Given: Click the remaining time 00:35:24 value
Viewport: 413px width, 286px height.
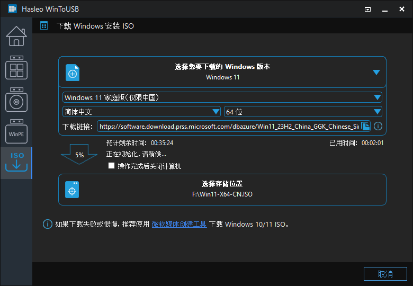Looking at the screenshot, I should click(x=162, y=143).
